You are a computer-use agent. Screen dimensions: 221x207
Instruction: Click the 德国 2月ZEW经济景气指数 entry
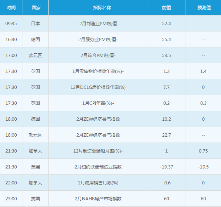tap(98, 119)
